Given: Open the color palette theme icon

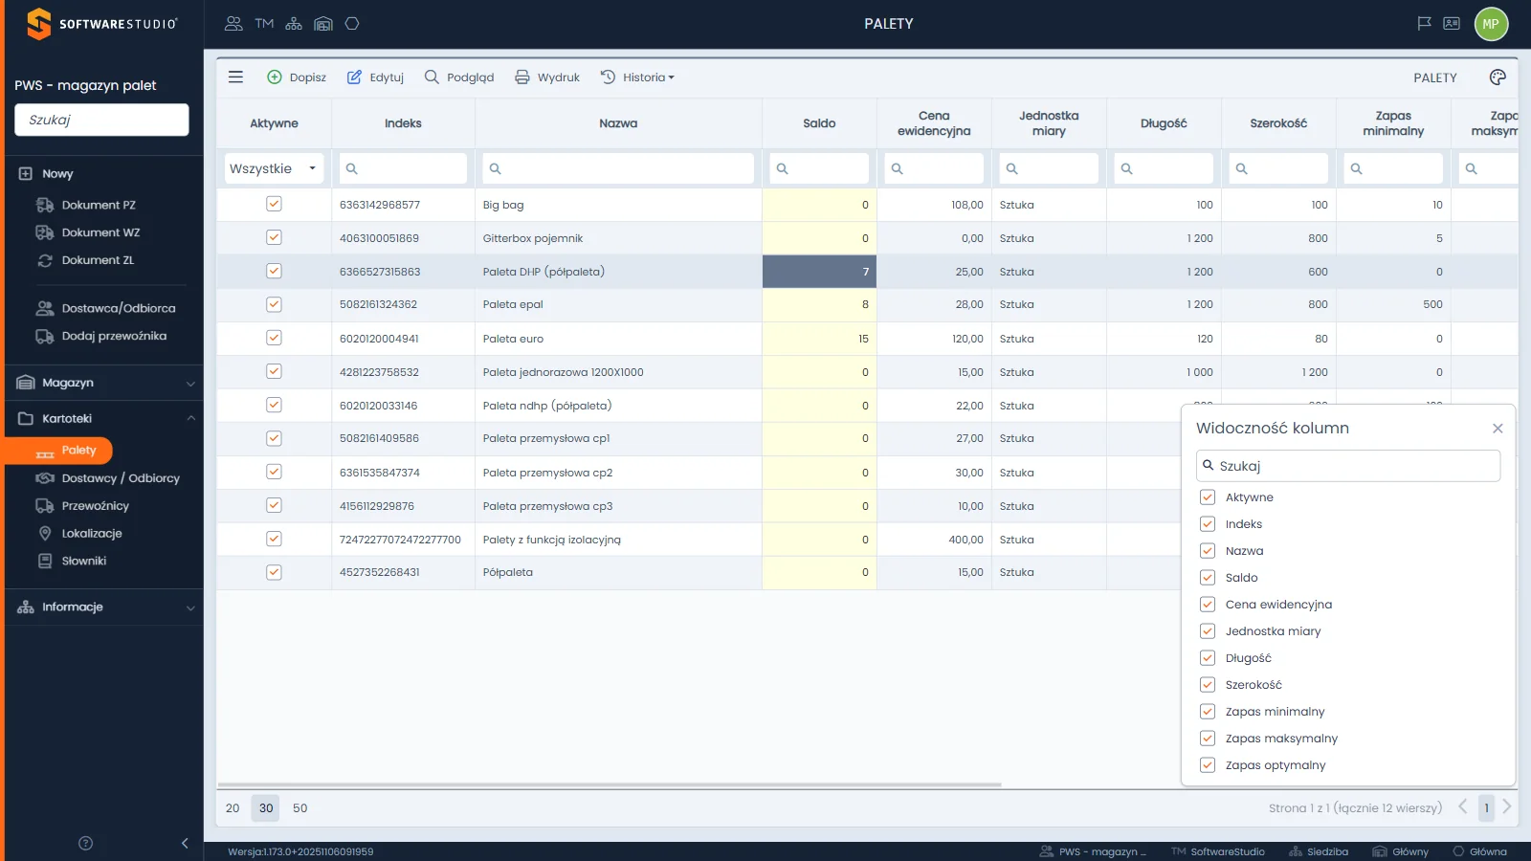Looking at the screenshot, I should 1498,77.
